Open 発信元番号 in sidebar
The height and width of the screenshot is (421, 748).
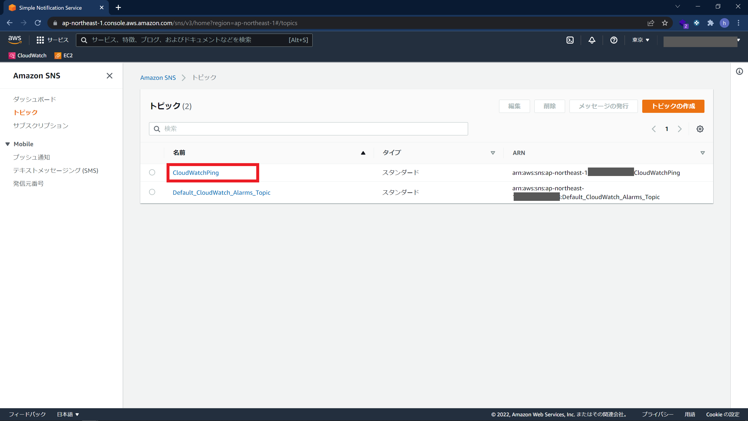click(x=28, y=184)
